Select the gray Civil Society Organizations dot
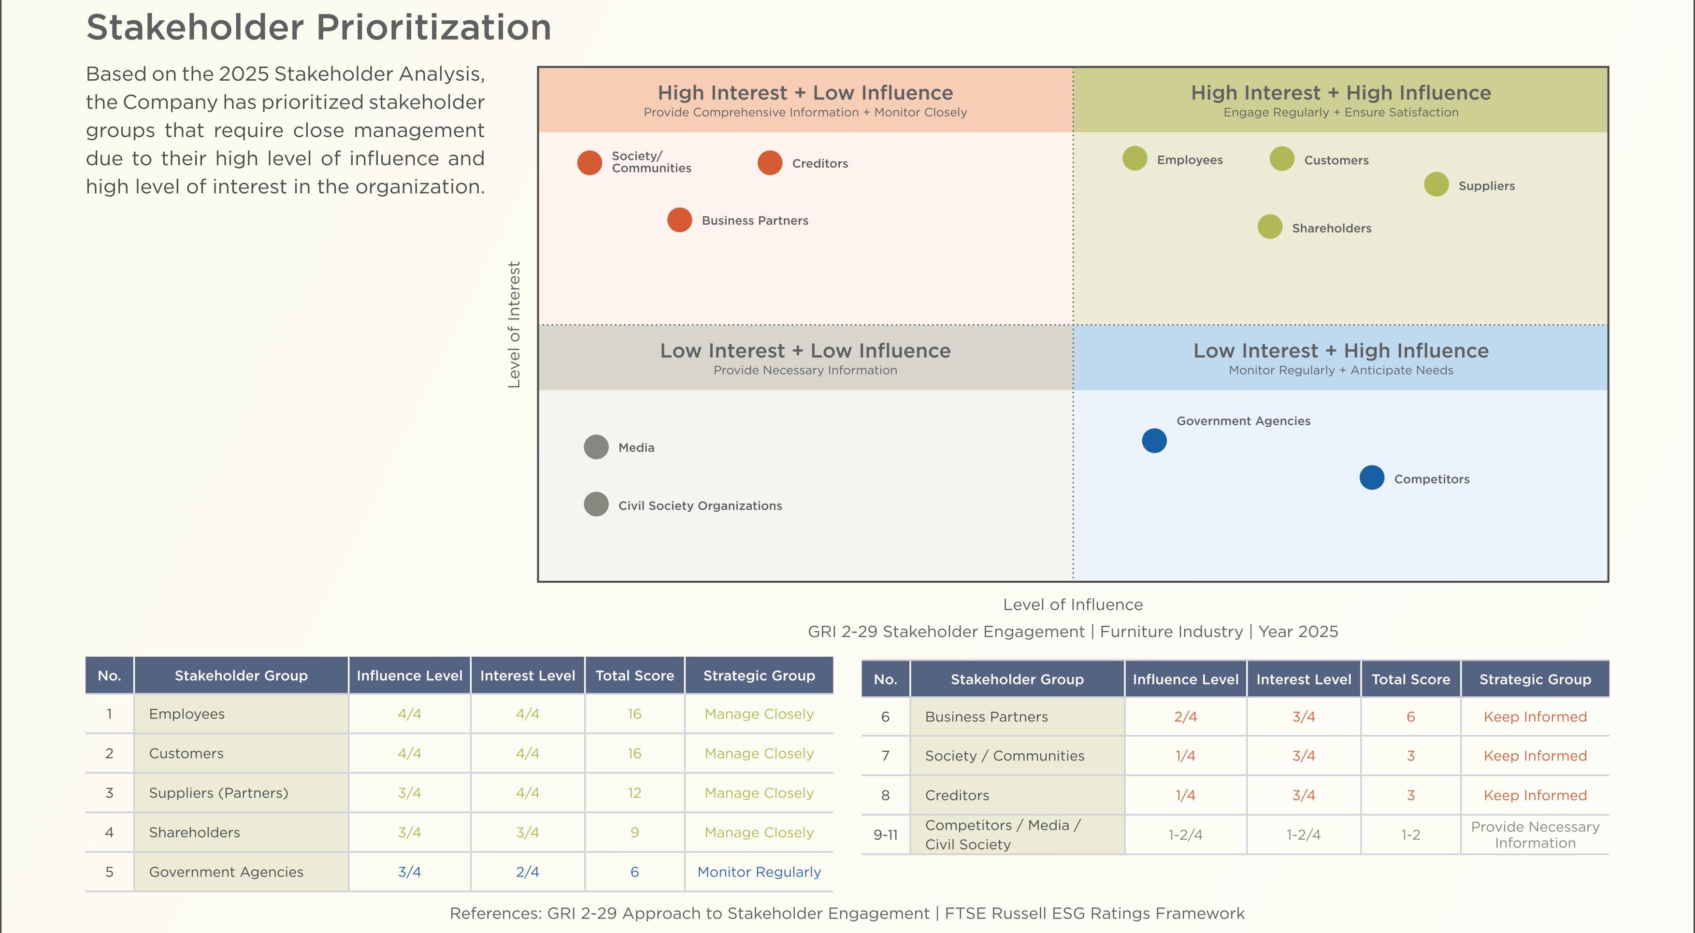1695x933 pixels. (596, 504)
